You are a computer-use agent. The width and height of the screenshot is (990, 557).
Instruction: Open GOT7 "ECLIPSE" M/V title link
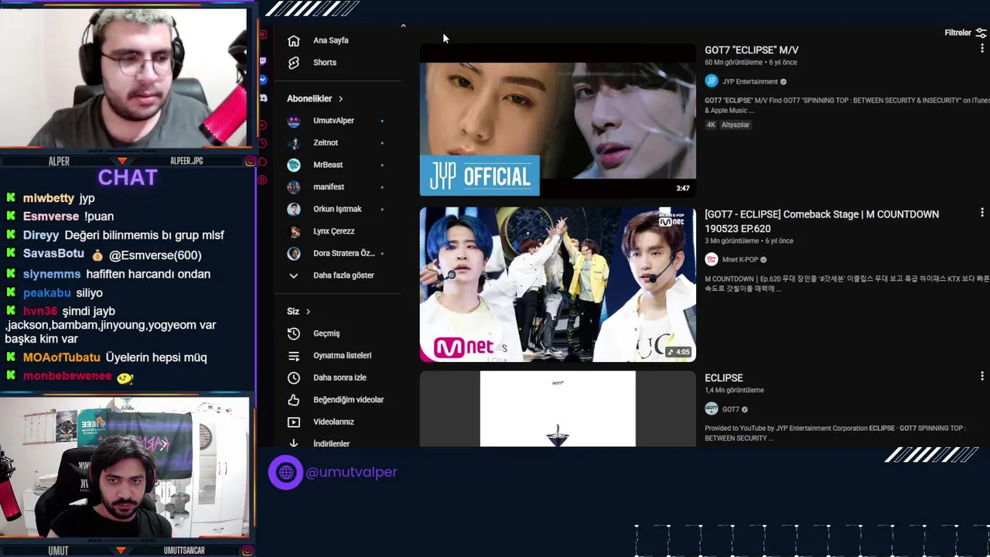(x=751, y=50)
